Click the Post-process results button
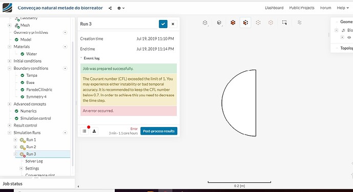 159,131
